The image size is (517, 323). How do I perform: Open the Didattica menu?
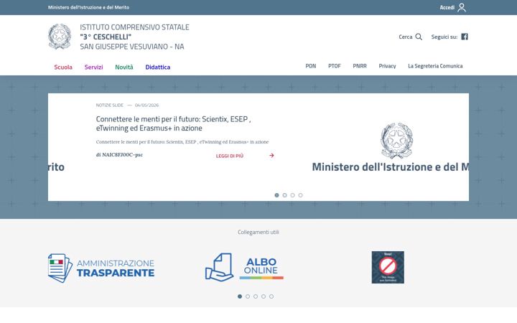pos(157,67)
